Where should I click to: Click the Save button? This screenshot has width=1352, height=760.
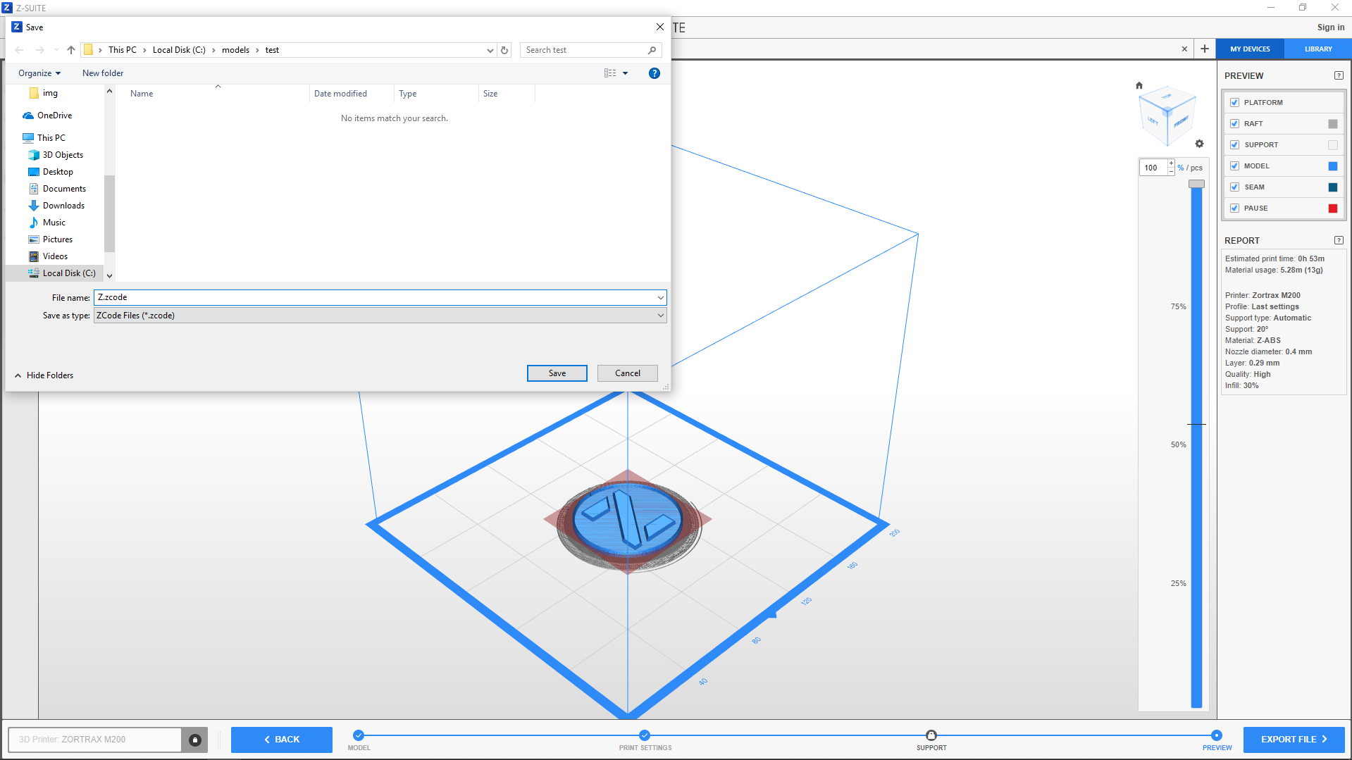(x=557, y=373)
